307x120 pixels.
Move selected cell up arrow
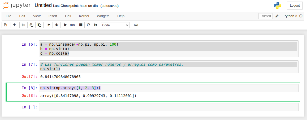click(x=49, y=25)
